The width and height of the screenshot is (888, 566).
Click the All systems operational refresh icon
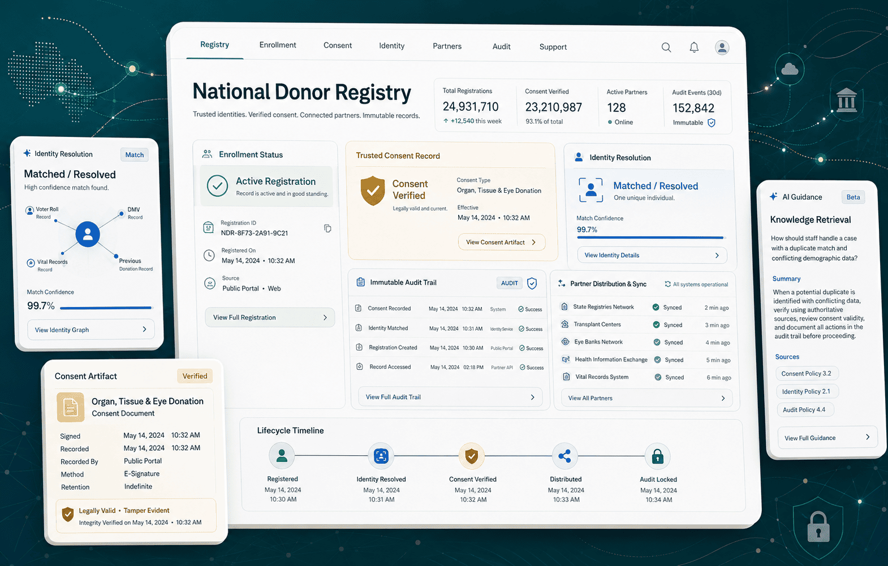667,284
